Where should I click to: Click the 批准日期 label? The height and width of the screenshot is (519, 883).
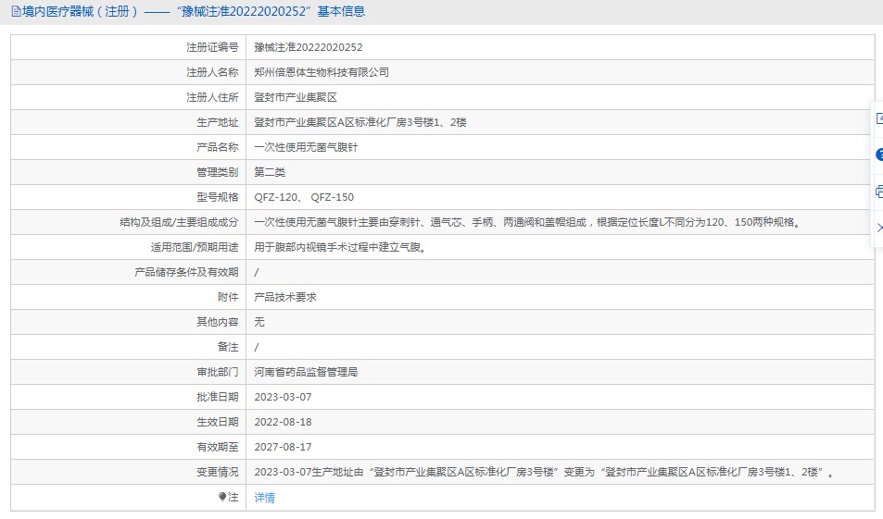pos(218,397)
